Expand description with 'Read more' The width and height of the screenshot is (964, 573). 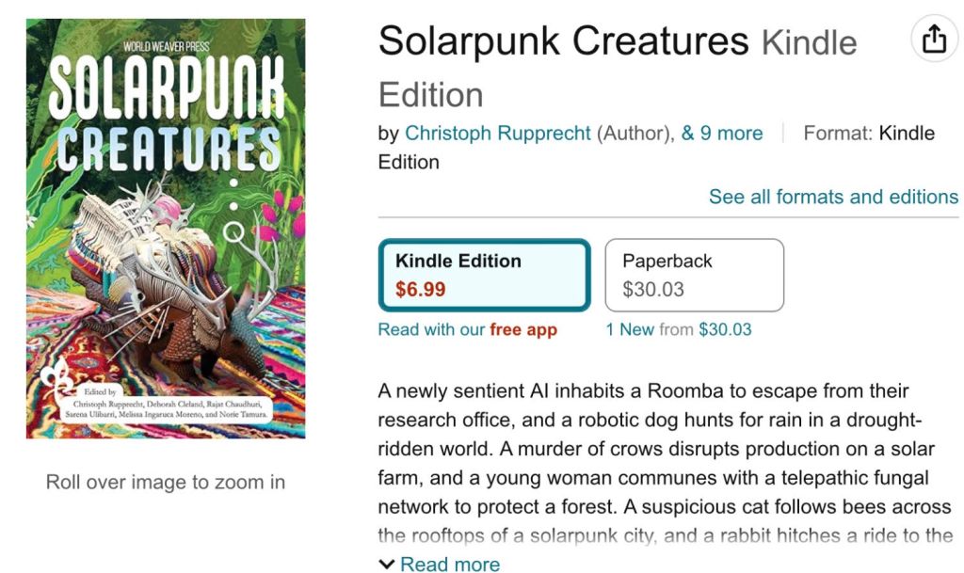(450, 565)
